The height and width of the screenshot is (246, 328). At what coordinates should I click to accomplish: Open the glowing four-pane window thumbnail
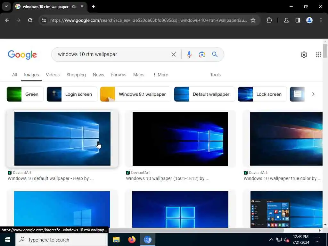point(180,209)
